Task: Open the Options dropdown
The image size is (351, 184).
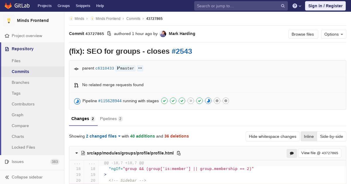Action: tap(333, 34)
